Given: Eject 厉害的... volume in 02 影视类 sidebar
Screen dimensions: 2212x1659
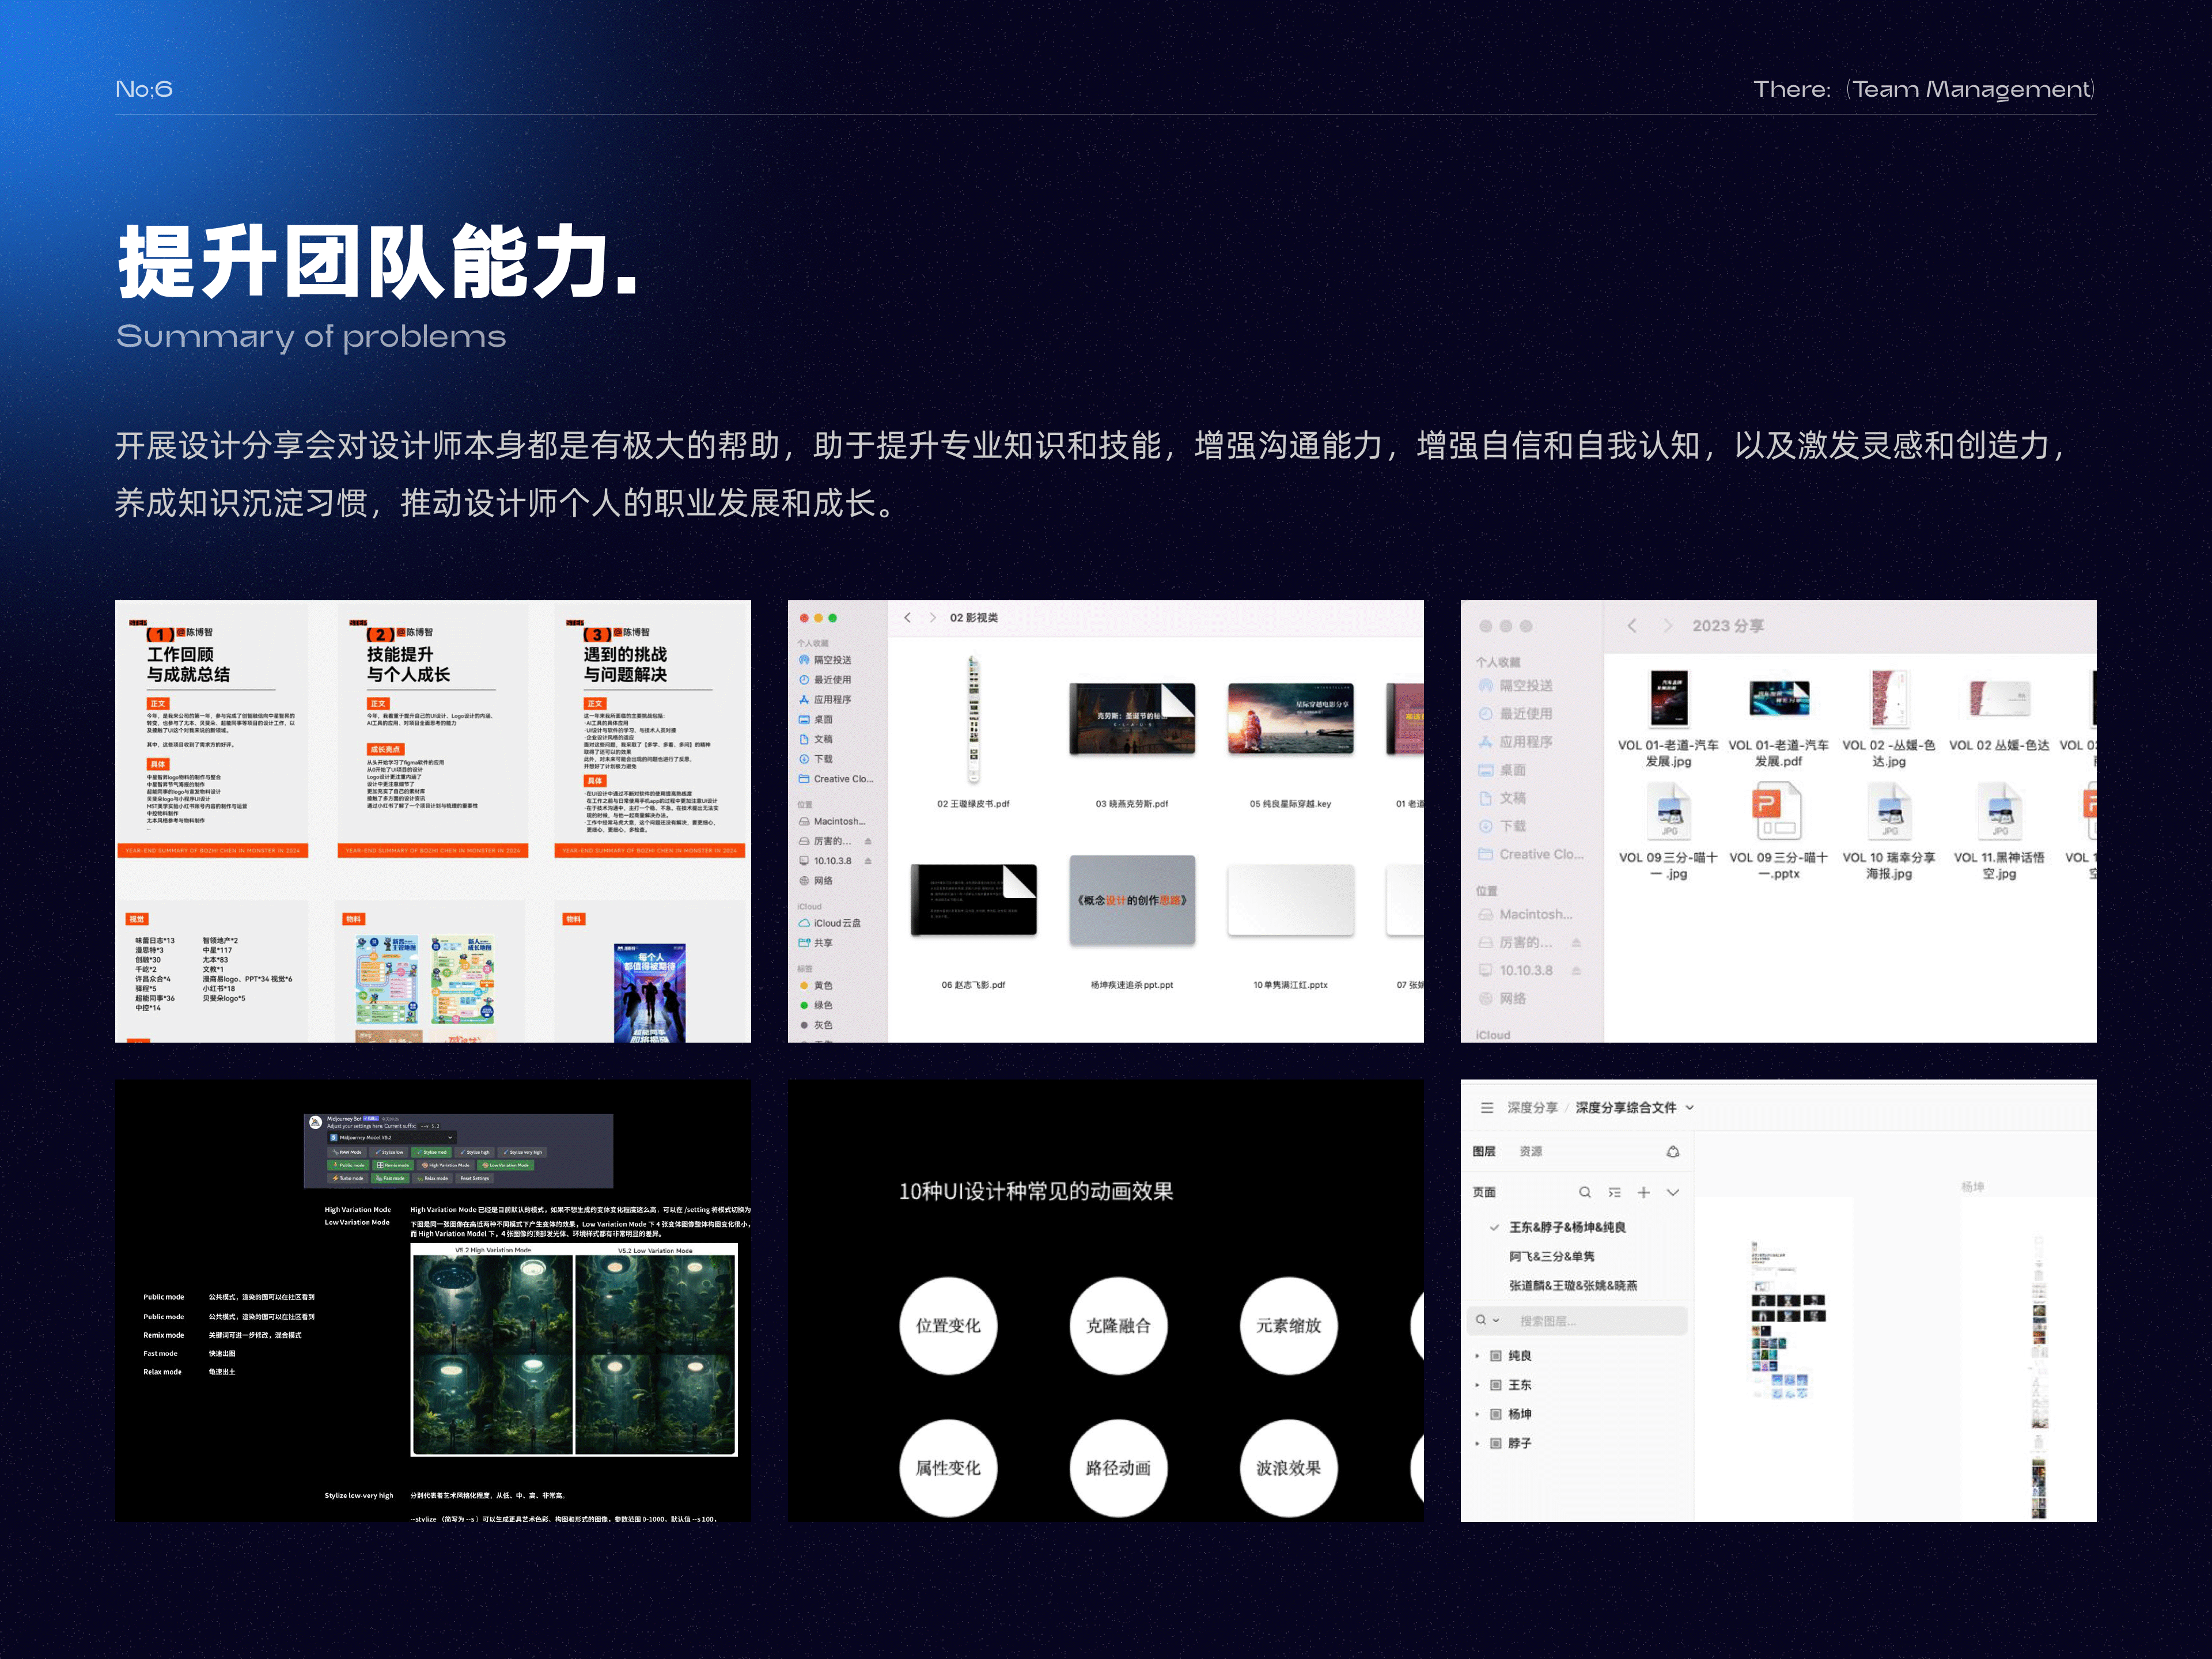Looking at the screenshot, I should (x=868, y=841).
